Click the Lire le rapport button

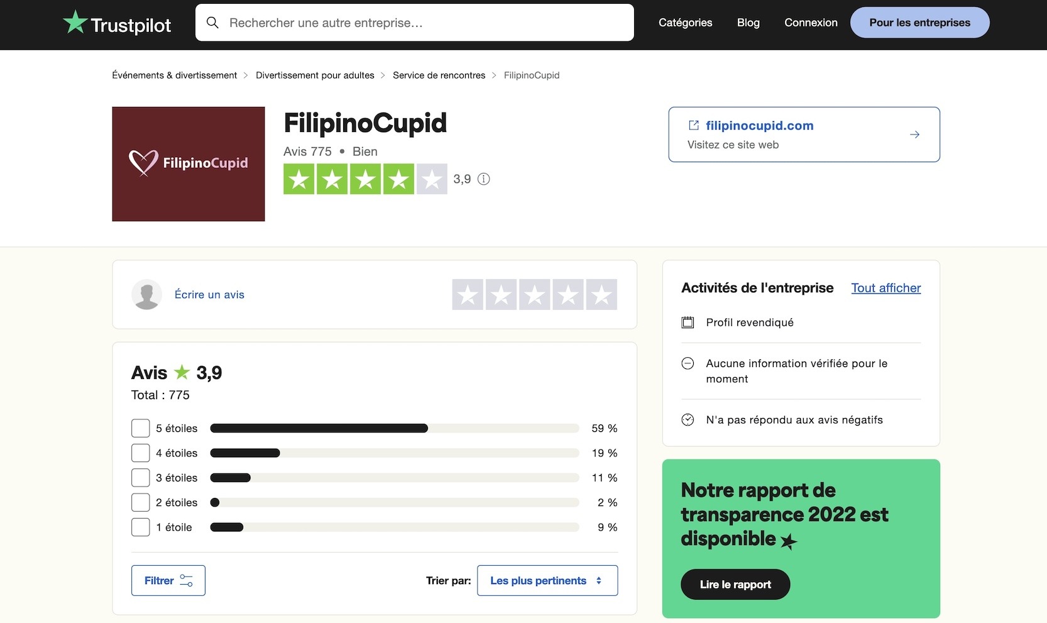(735, 584)
